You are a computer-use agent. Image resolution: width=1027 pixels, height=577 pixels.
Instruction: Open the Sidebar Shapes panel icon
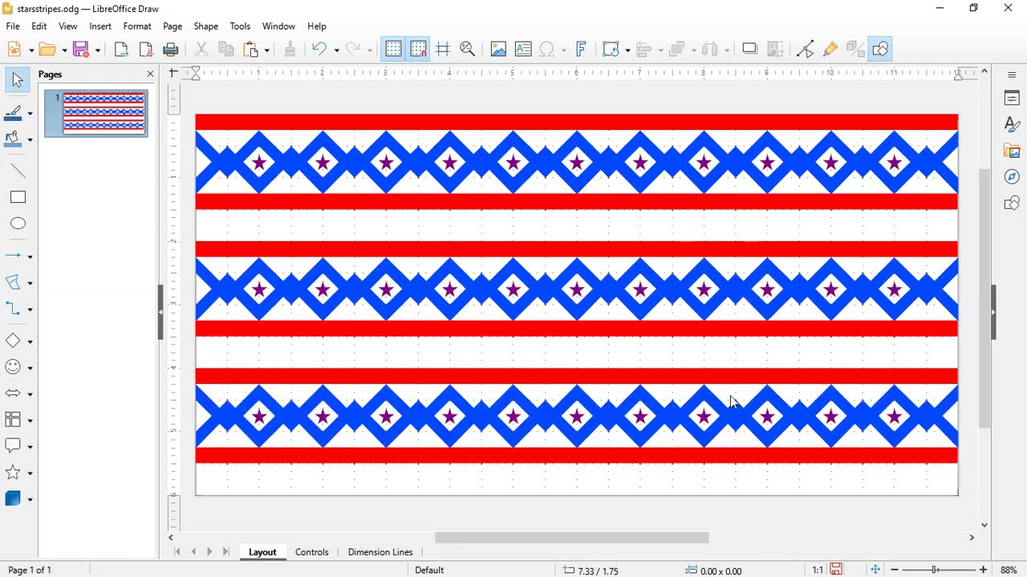(x=1012, y=204)
